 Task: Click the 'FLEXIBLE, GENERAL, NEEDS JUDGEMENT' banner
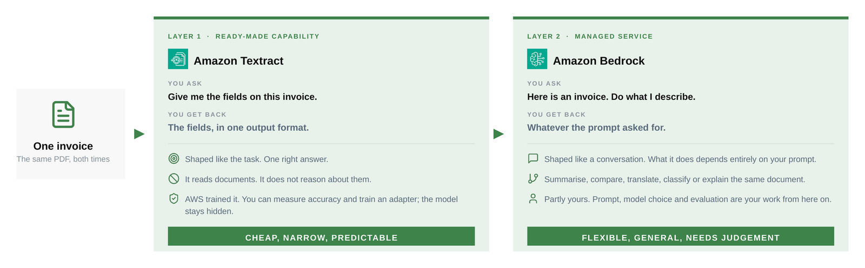(681, 236)
